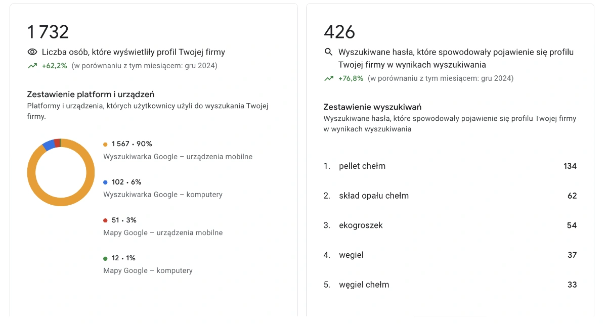Select the blue legend dot for desktop search
The width and height of the screenshot is (607, 325).
coord(106,182)
